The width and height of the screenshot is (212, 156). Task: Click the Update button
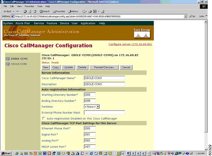(x=68, y=67)
